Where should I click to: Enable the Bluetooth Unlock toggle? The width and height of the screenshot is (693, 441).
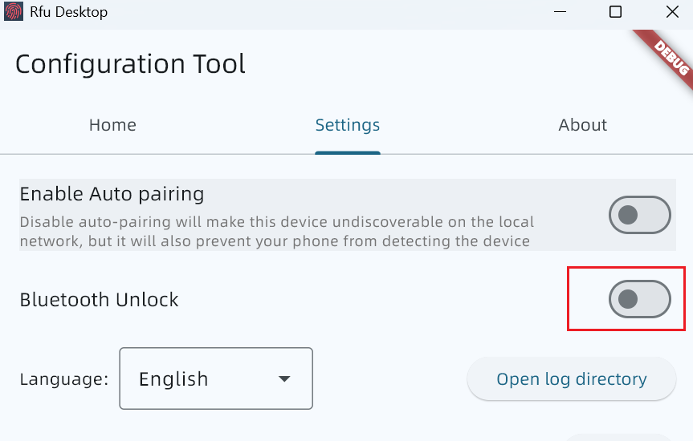point(639,299)
